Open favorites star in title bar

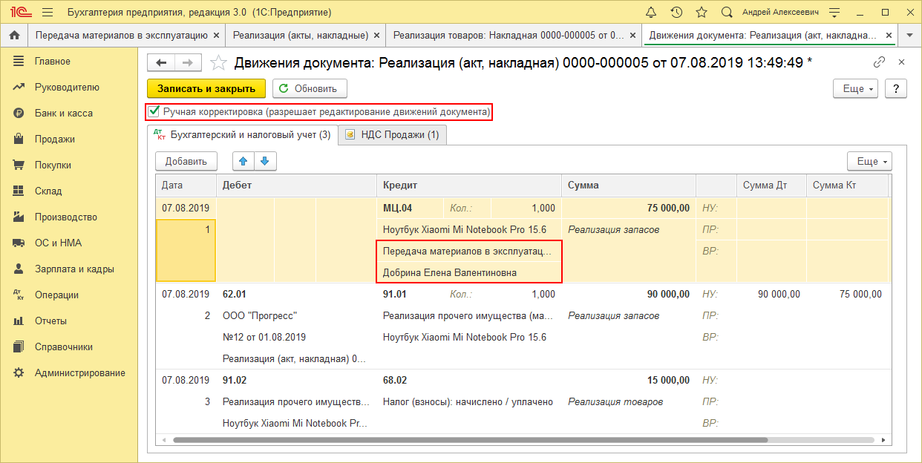tap(702, 13)
